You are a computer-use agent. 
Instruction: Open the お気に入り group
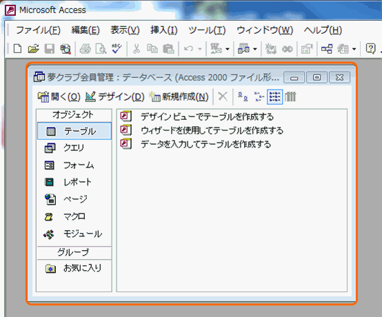[74, 268]
